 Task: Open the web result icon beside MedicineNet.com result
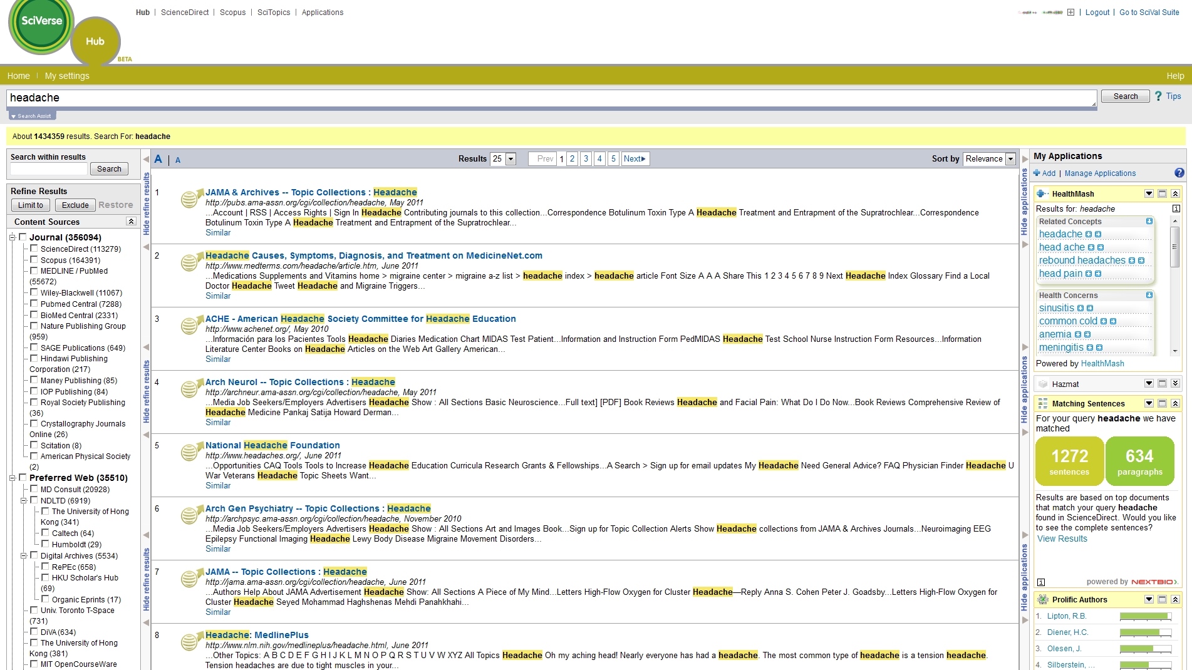191,262
